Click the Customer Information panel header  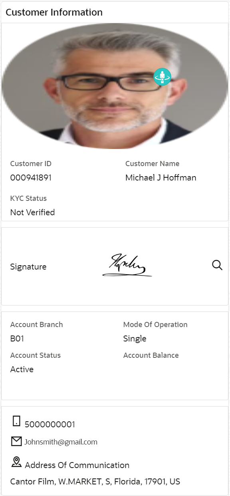pyautogui.click(x=54, y=12)
